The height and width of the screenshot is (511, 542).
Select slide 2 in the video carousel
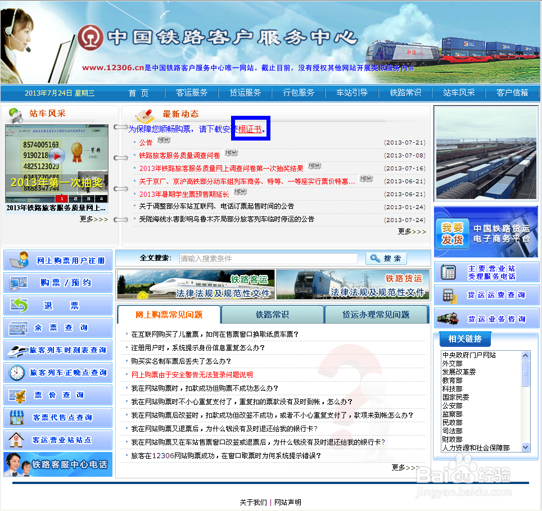[x=75, y=198]
